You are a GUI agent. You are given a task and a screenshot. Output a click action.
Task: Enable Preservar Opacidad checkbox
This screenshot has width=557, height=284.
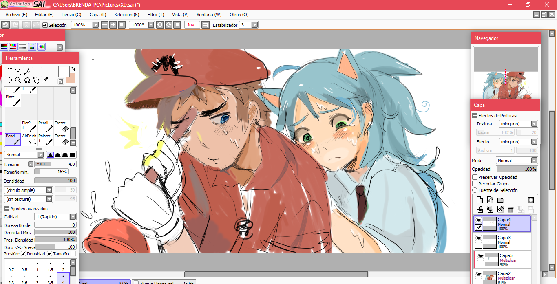[x=475, y=177]
